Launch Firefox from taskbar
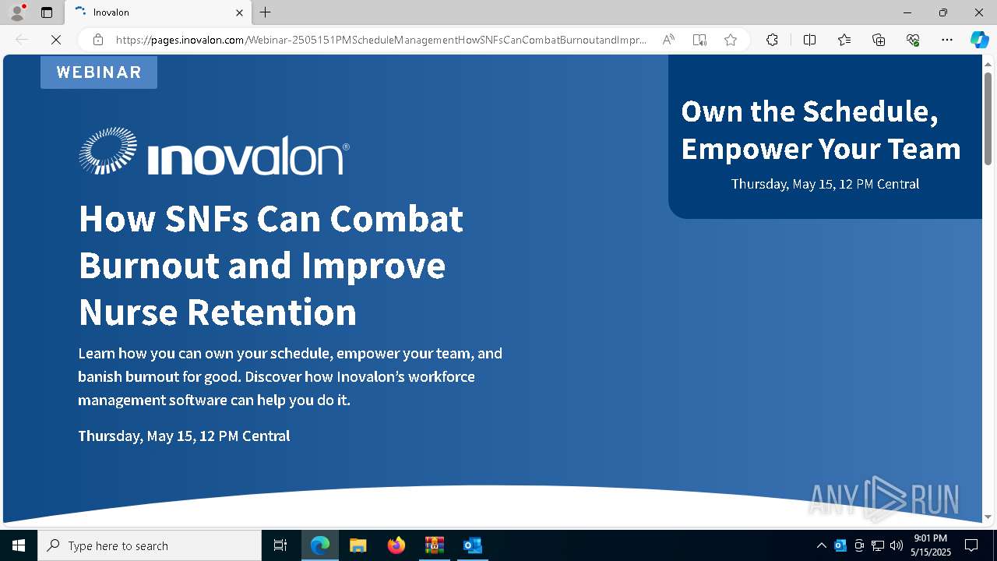Screen dimensions: 997x561 point(396,545)
